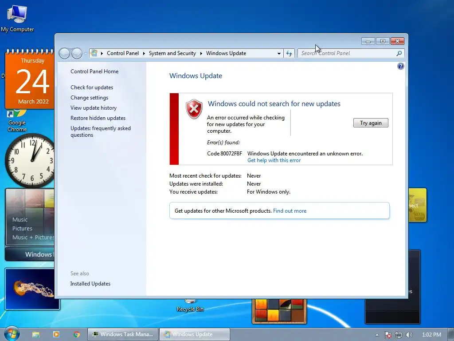Click the Try again button
454x341 pixels.
tap(371, 123)
